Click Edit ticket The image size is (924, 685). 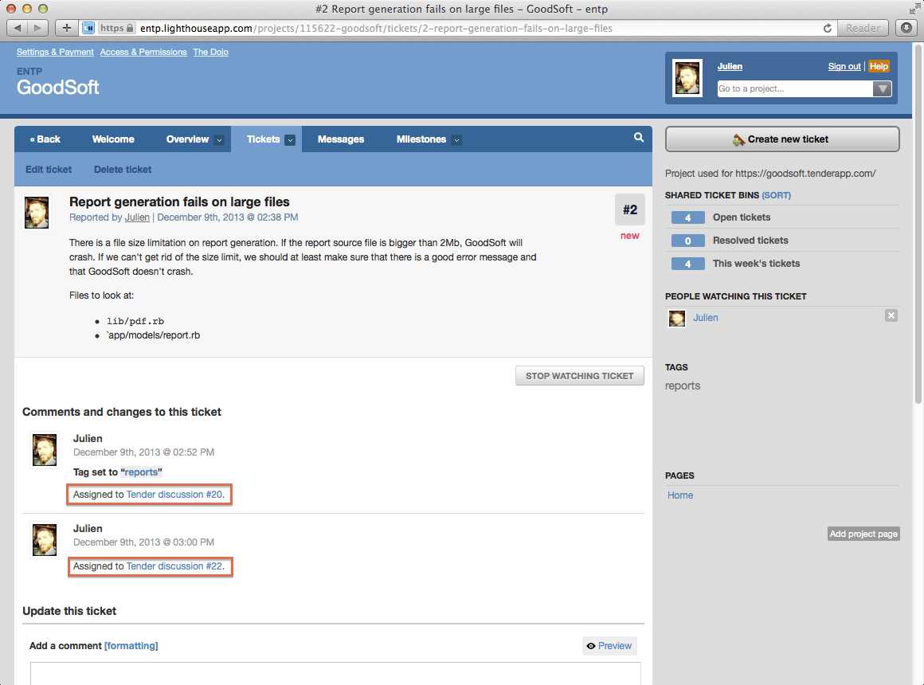[49, 169]
